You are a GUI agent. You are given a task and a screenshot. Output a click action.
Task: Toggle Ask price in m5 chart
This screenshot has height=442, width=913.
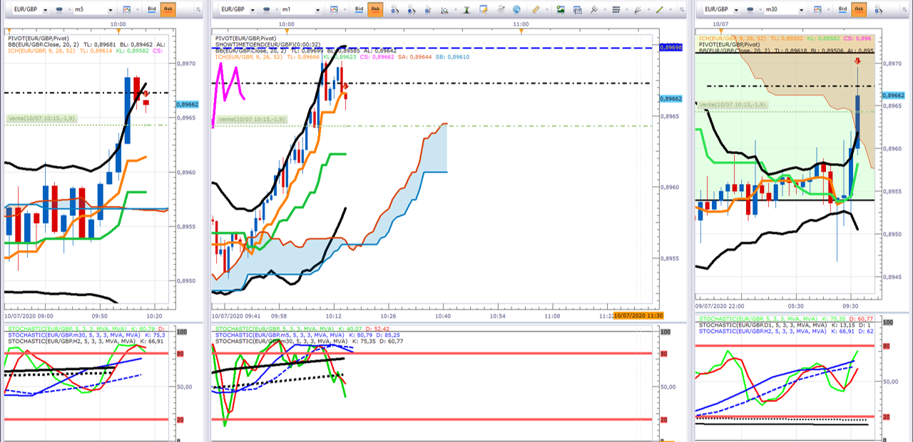[x=168, y=10]
